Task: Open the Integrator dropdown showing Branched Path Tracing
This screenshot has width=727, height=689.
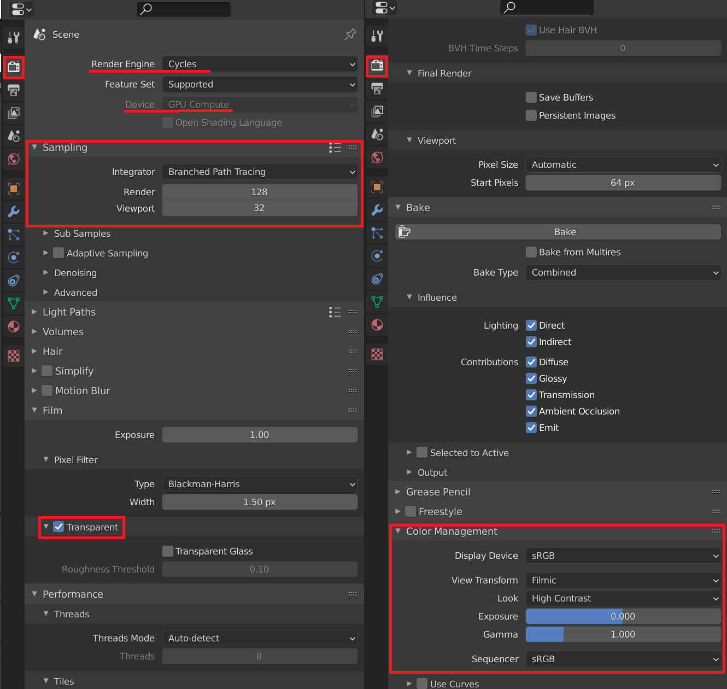Action: coord(260,172)
